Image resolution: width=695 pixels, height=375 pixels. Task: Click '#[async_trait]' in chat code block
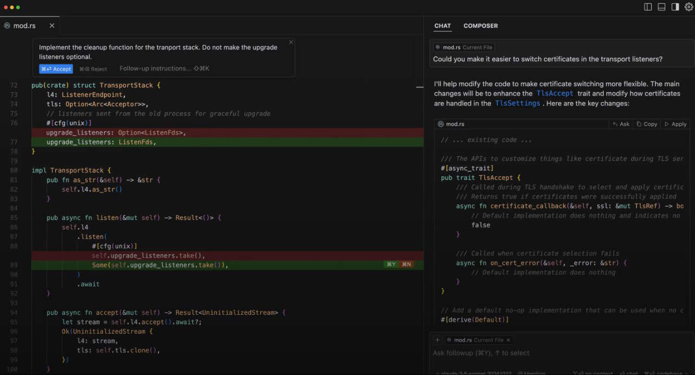pyautogui.click(x=467, y=168)
